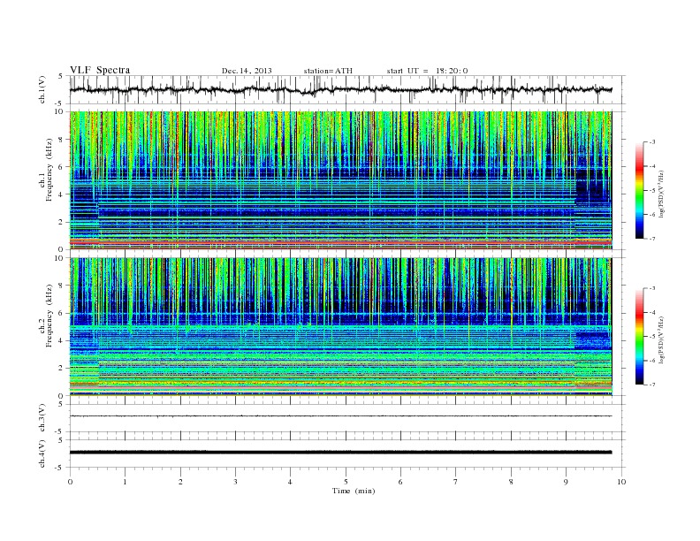Click the "5" tick on time axis
The height and width of the screenshot is (541, 700).
tap(346, 482)
